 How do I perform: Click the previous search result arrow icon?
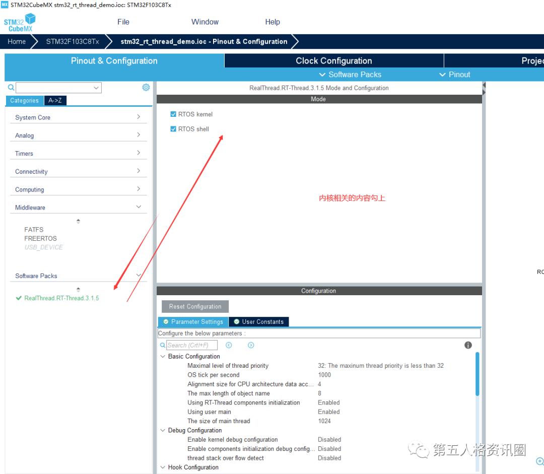(229, 345)
